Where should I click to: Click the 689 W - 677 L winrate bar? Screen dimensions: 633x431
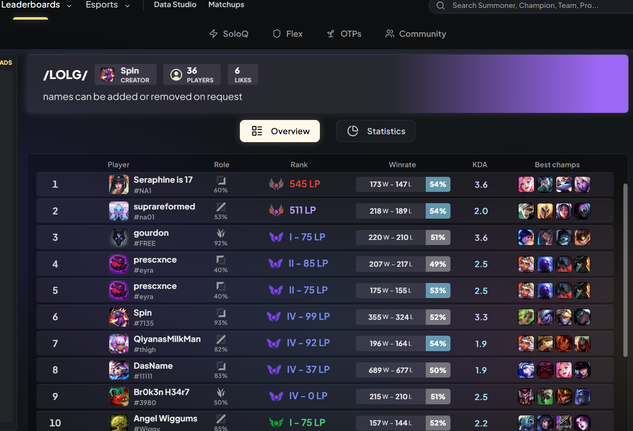coord(403,370)
